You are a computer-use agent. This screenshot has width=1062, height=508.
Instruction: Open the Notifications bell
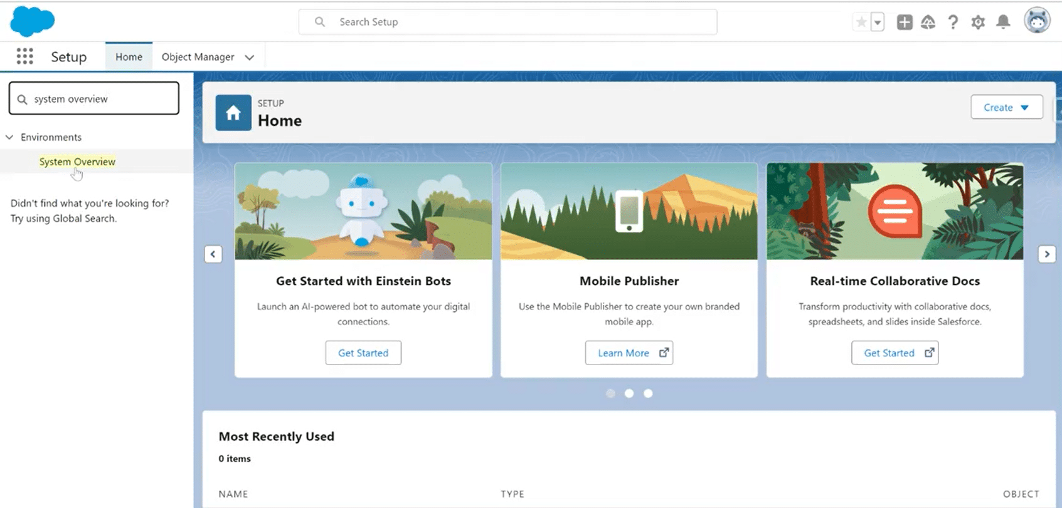1003,23
